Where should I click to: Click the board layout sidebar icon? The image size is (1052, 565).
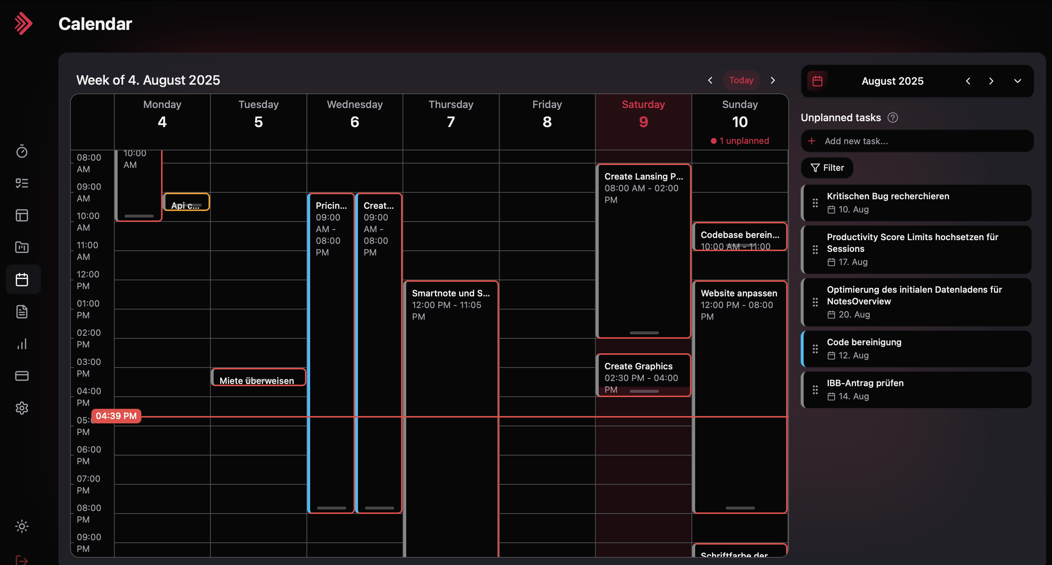click(x=22, y=215)
